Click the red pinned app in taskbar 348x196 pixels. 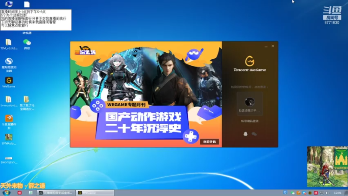pos(20,193)
